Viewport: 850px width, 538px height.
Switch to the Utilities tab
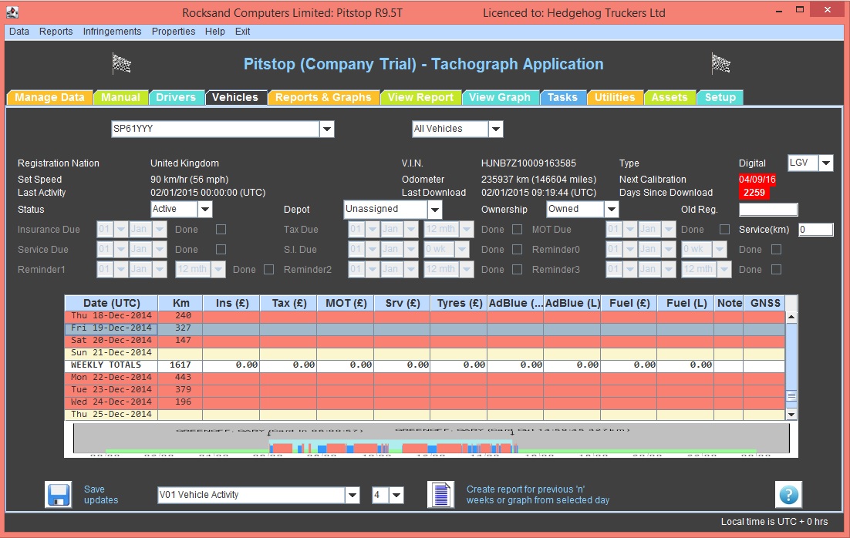tap(614, 98)
